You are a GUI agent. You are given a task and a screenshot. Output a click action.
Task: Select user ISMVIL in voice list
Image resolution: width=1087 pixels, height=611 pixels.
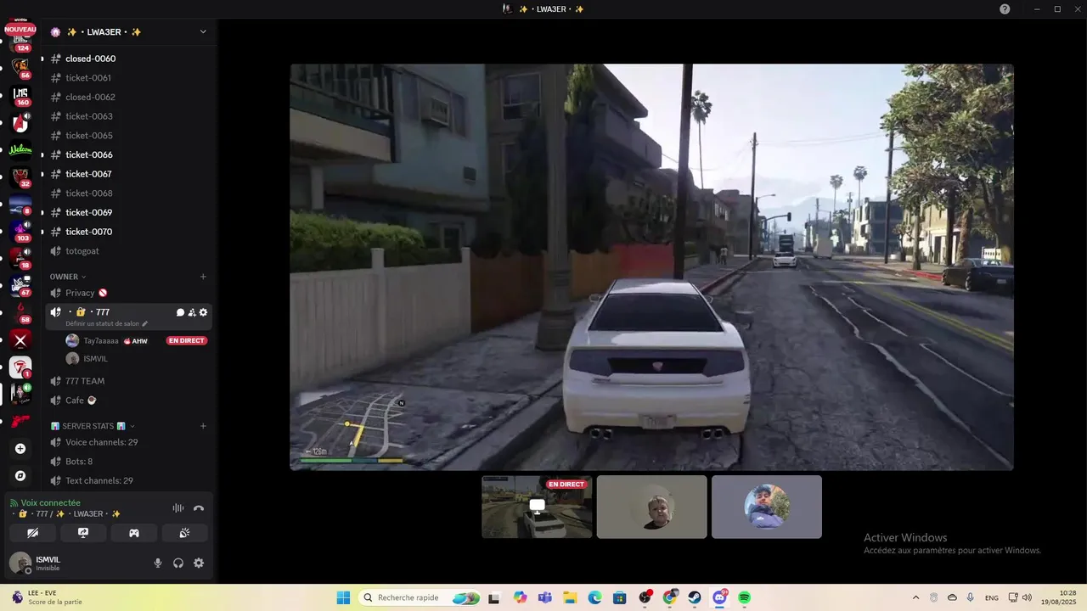(x=95, y=359)
